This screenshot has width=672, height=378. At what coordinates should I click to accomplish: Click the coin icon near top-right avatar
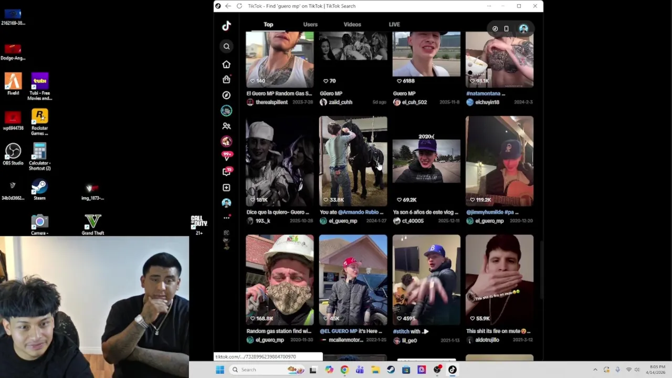point(495,29)
